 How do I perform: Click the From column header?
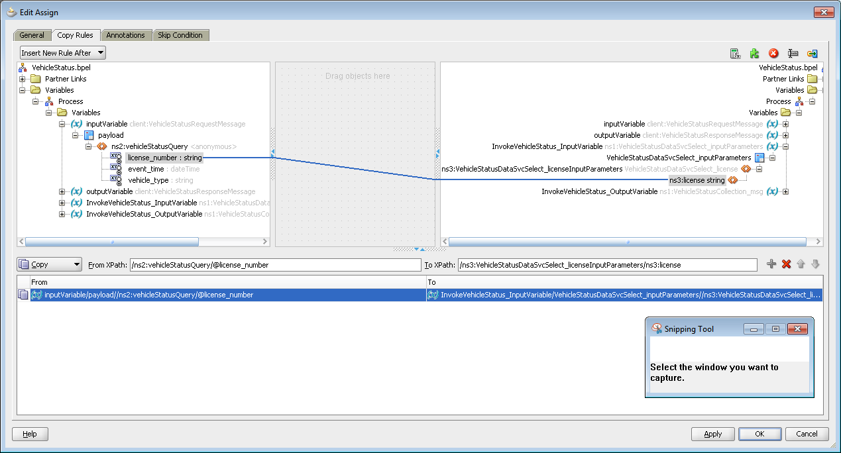228,282
